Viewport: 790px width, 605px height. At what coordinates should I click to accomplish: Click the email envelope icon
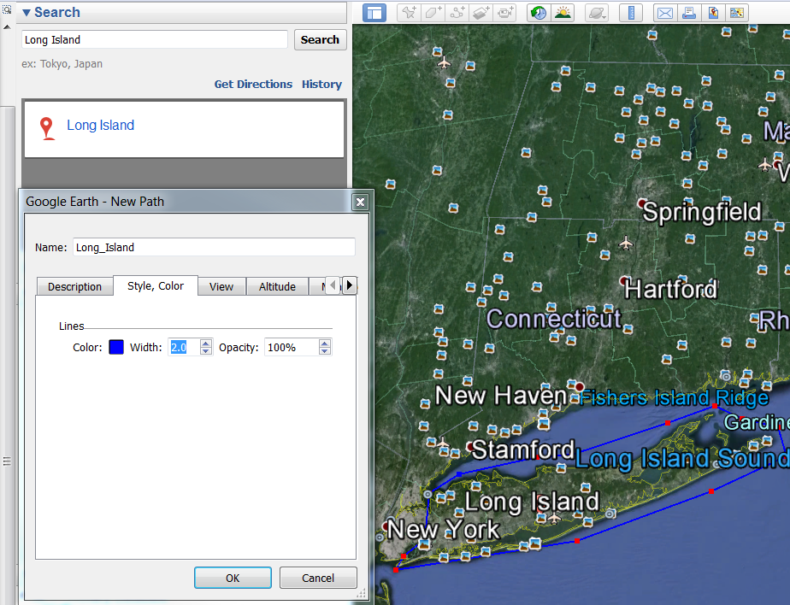tap(664, 13)
